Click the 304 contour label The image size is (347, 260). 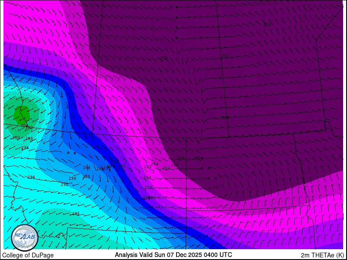coord(24,126)
